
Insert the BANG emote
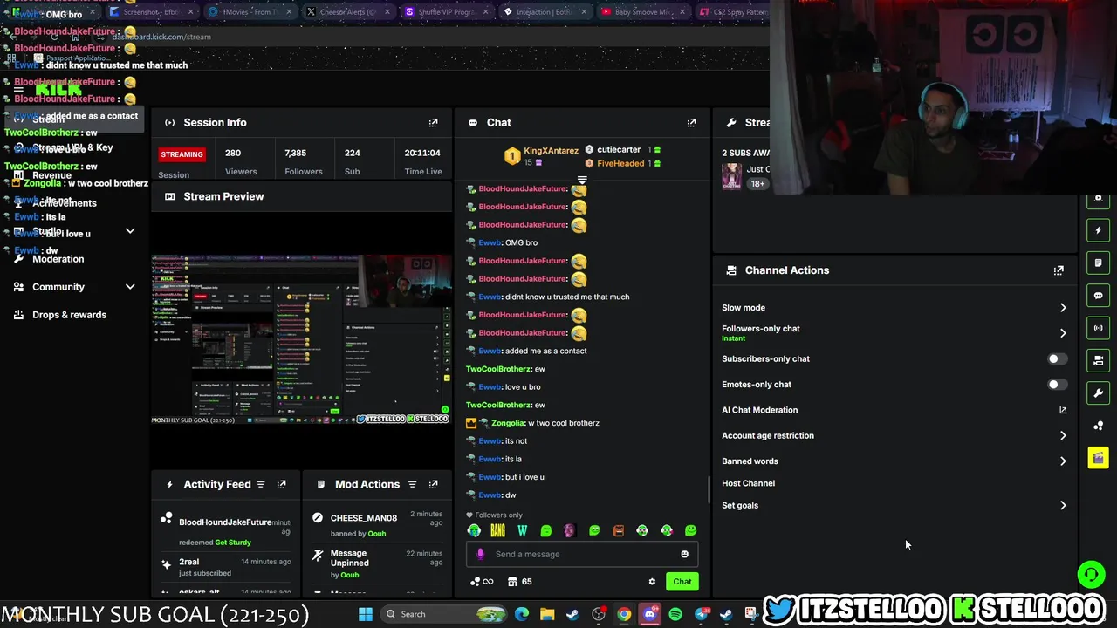pos(497,530)
